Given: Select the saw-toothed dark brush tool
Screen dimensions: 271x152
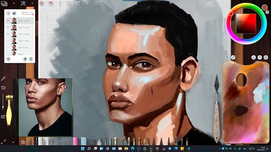Looking at the screenshot, I should 169,141.
